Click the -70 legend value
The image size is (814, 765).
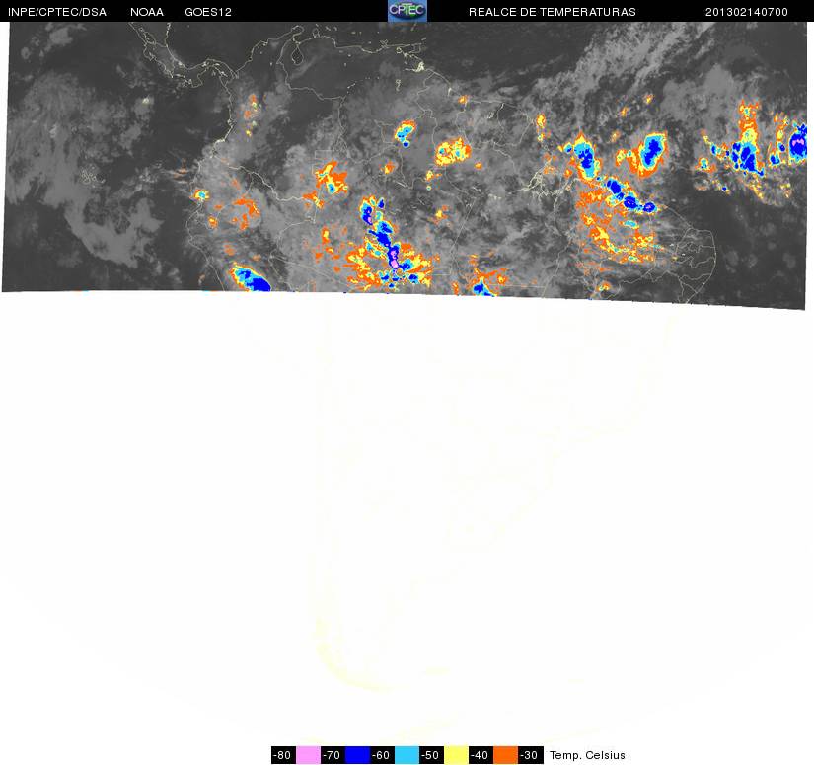pyautogui.click(x=333, y=755)
